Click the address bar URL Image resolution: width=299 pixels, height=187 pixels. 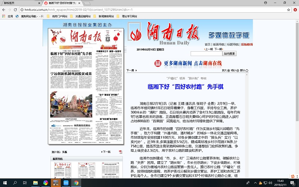[78, 10]
